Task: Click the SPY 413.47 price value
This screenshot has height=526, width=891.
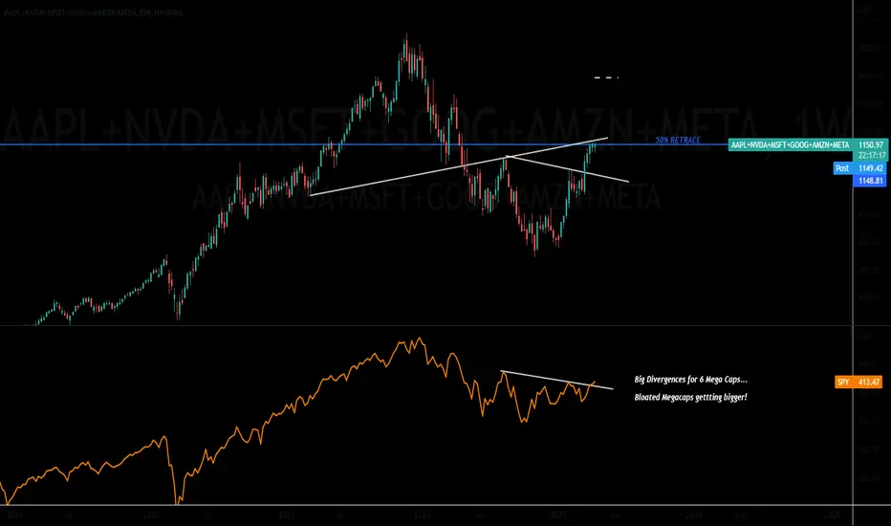Action: pyautogui.click(x=868, y=383)
